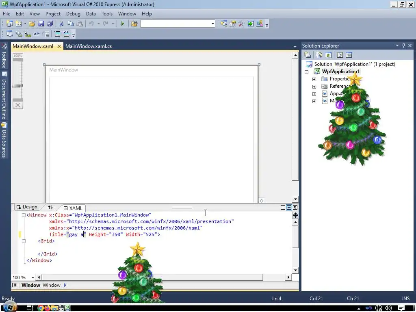Open the File menu
The height and width of the screenshot is (312, 416).
click(x=6, y=14)
